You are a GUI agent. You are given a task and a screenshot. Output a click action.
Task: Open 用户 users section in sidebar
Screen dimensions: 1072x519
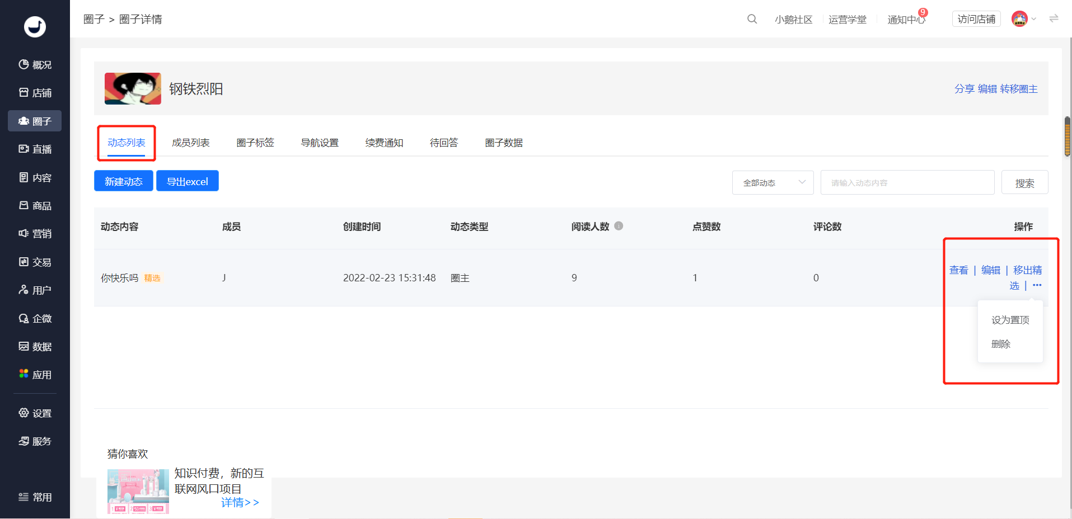pos(35,290)
